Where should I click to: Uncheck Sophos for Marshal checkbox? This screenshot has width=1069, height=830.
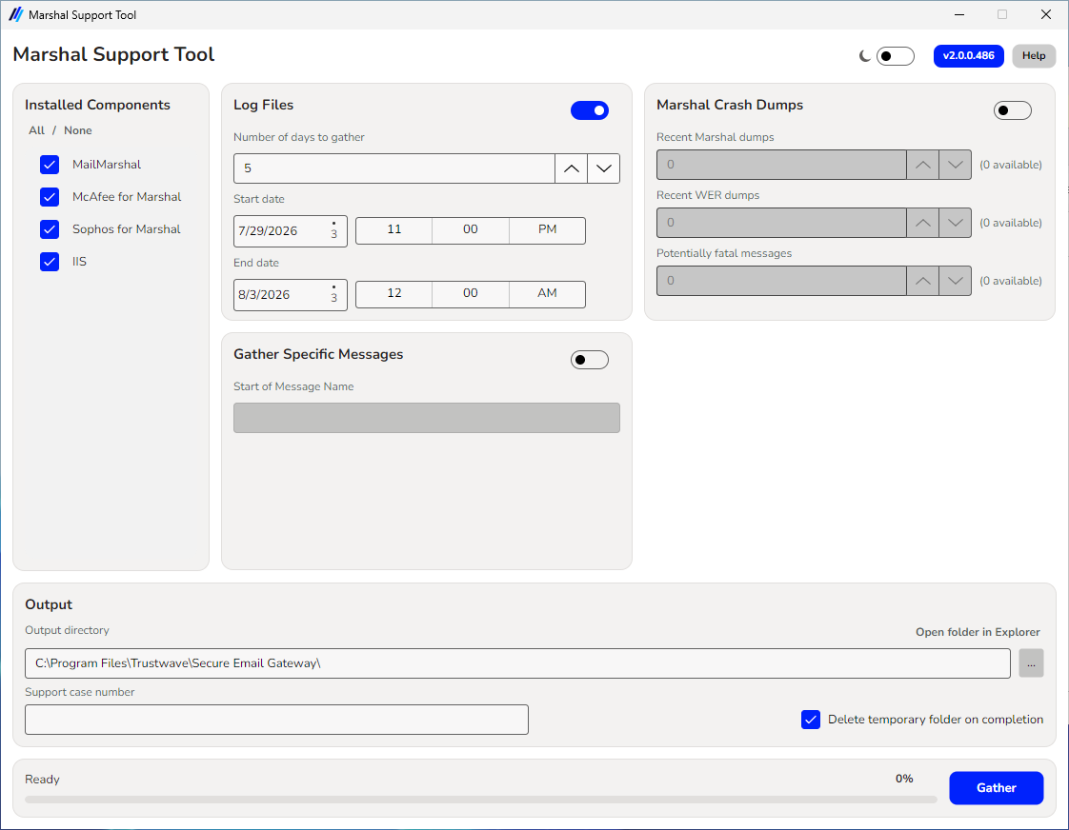(50, 228)
